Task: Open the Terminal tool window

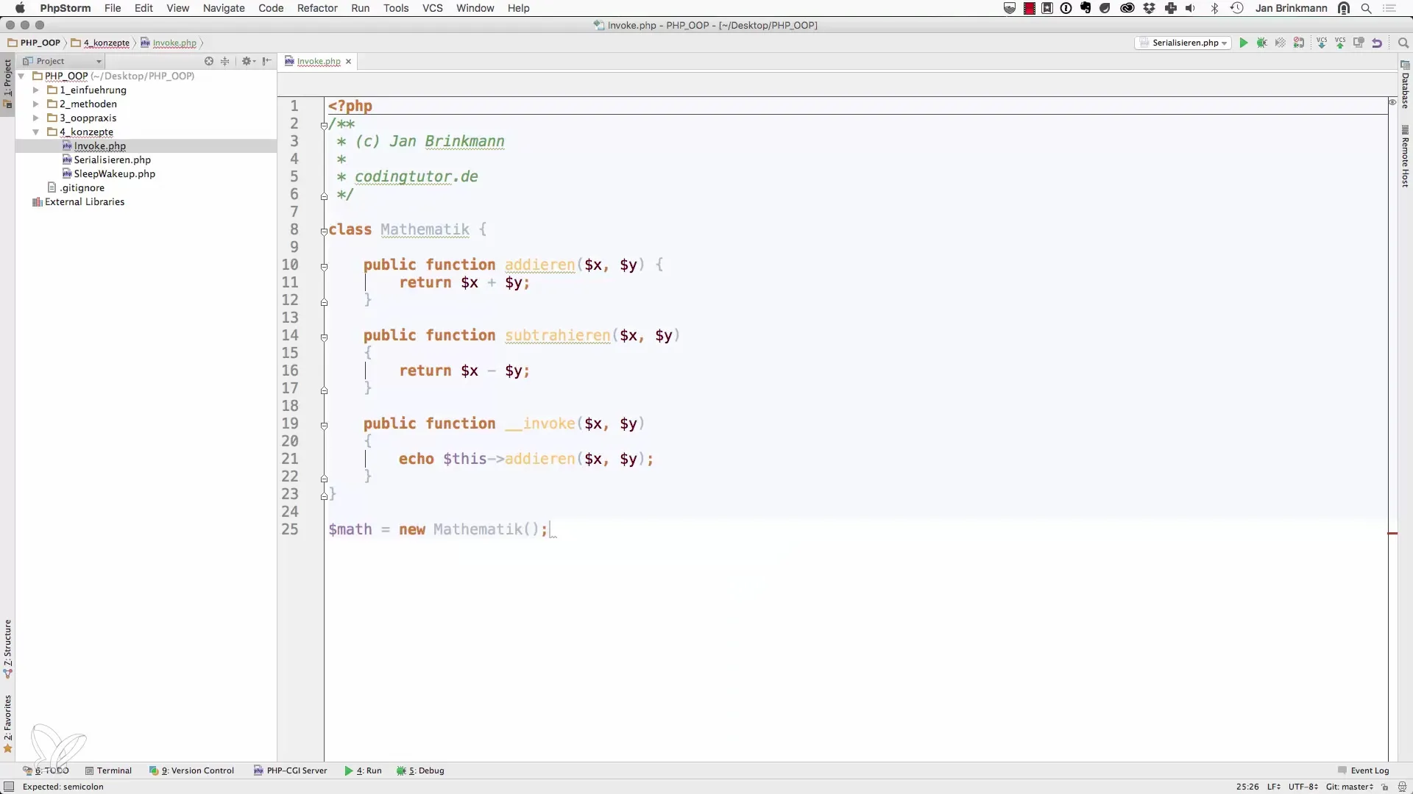Action: point(108,770)
